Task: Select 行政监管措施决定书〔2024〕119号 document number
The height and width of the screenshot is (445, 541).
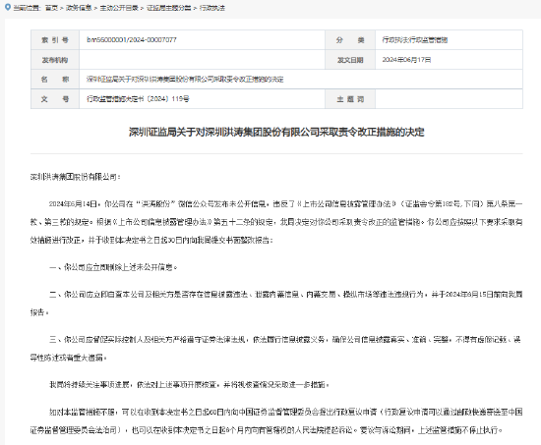Action: pos(138,99)
